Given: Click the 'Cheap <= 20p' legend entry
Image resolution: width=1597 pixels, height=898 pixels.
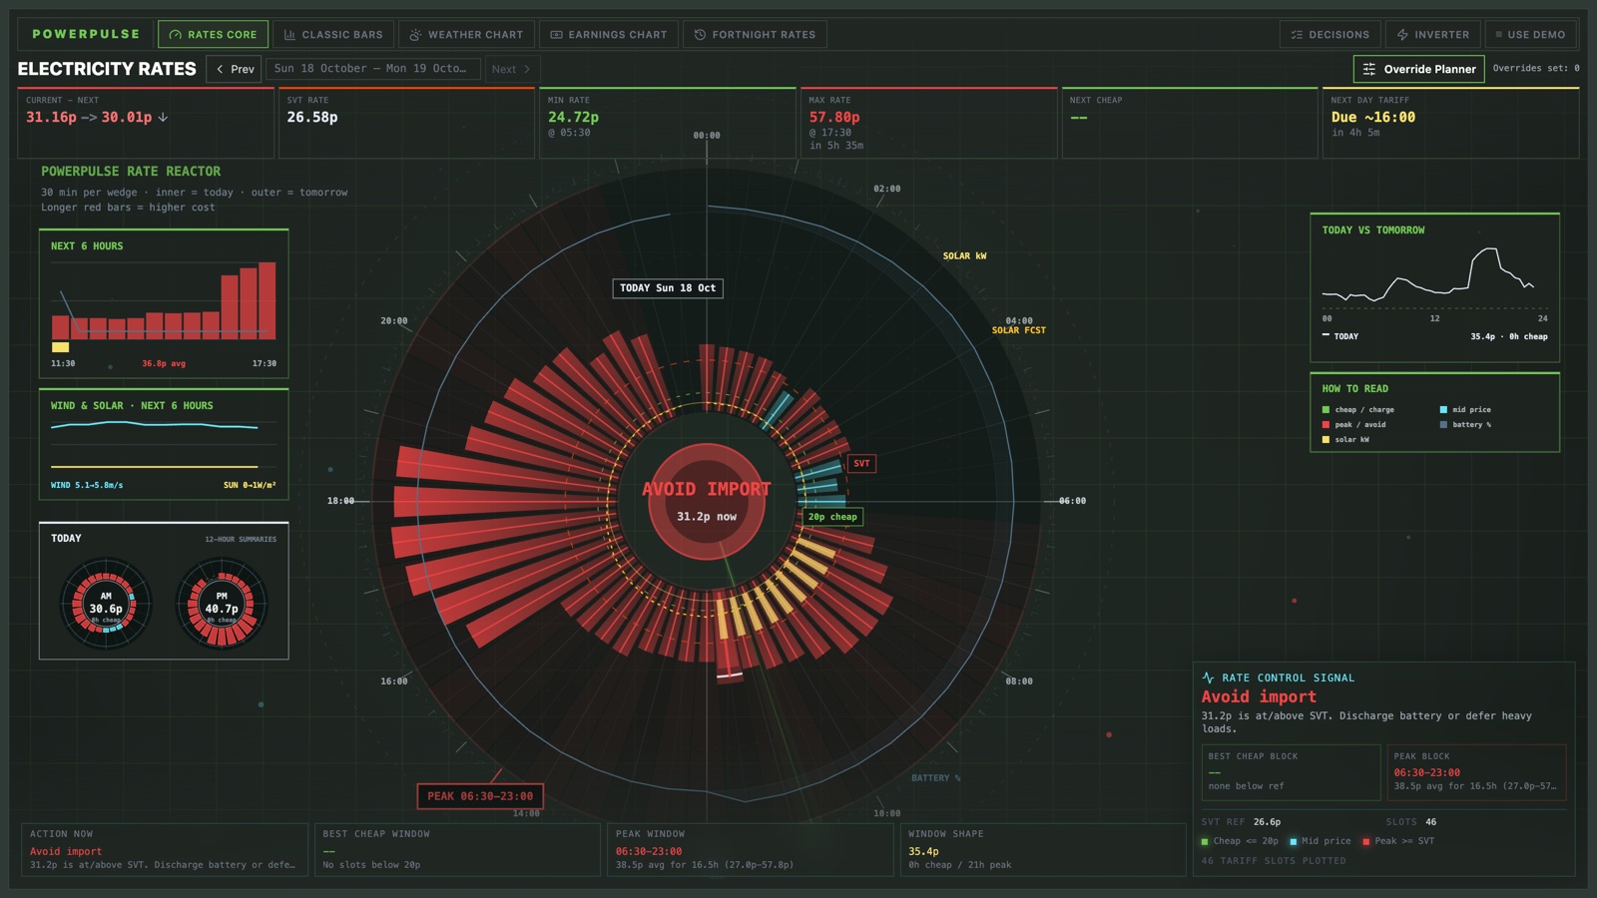Looking at the screenshot, I should (x=1240, y=841).
